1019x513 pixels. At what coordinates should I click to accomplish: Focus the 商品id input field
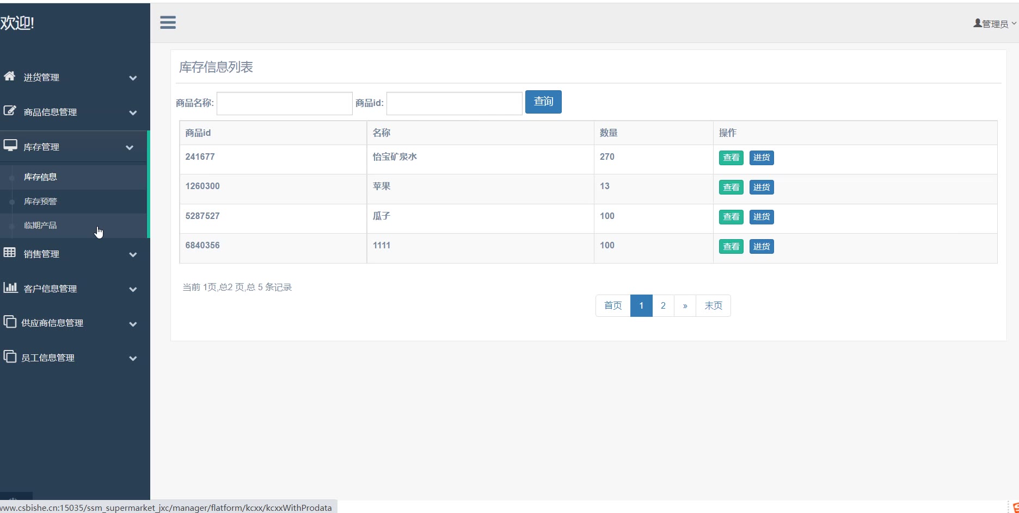[x=455, y=103]
